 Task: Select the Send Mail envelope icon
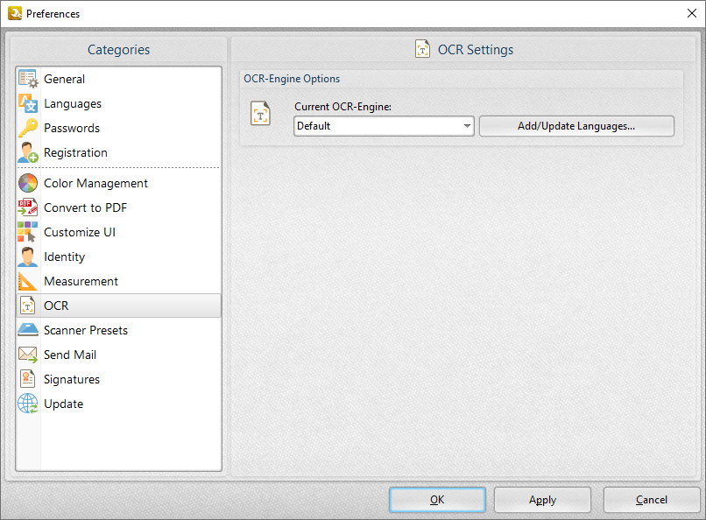(x=28, y=355)
